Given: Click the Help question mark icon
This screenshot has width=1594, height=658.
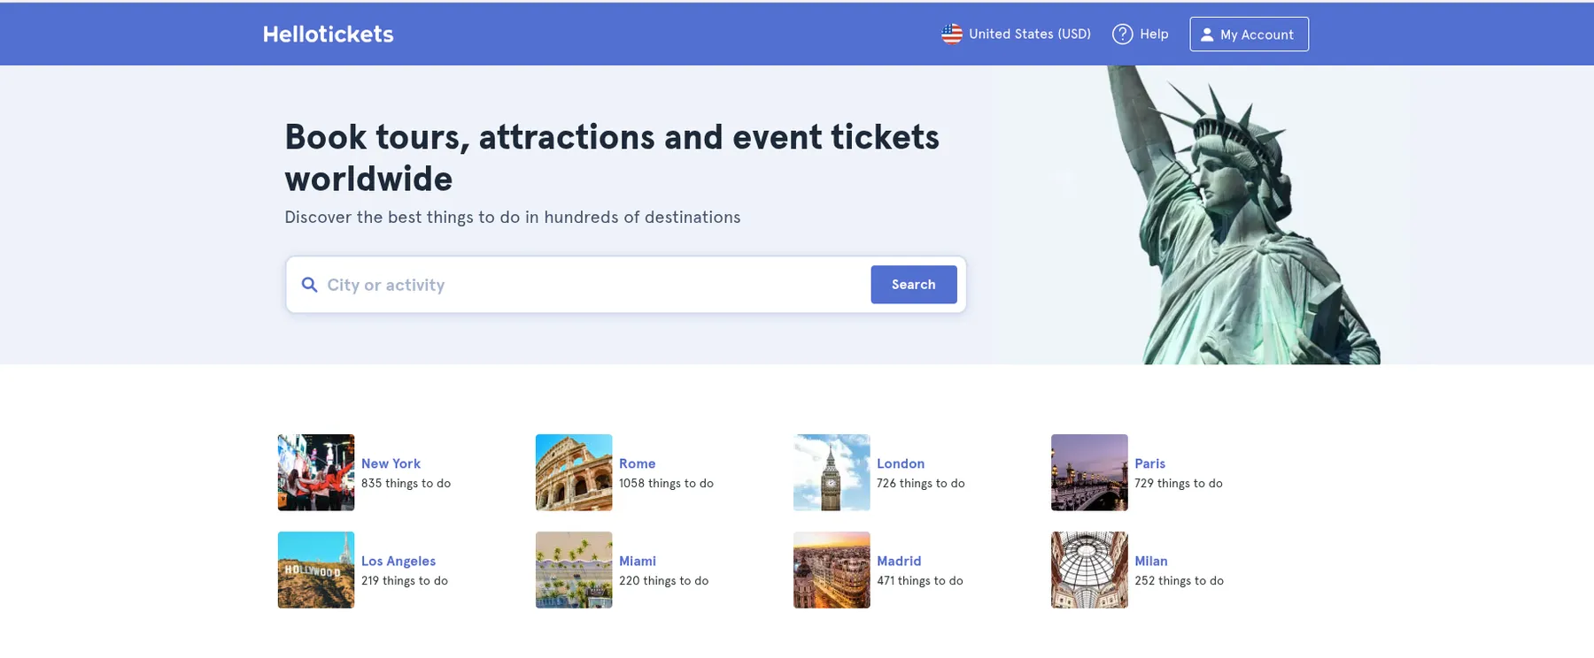Looking at the screenshot, I should coord(1122,34).
